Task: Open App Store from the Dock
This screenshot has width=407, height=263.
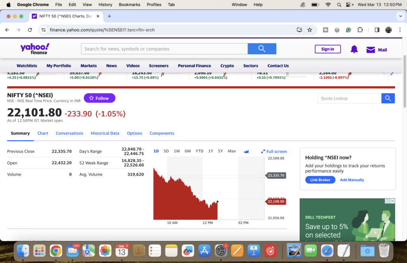Action: [x=204, y=251]
